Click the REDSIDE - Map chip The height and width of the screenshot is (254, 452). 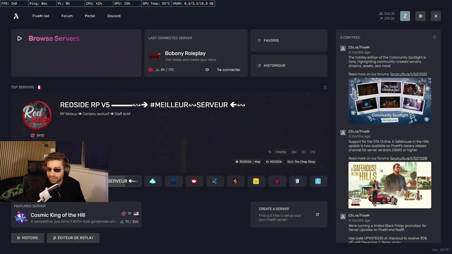(248, 162)
